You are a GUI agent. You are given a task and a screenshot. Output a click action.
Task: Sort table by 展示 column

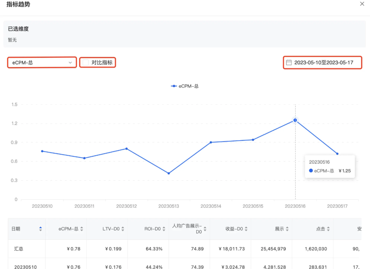coord(287,229)
